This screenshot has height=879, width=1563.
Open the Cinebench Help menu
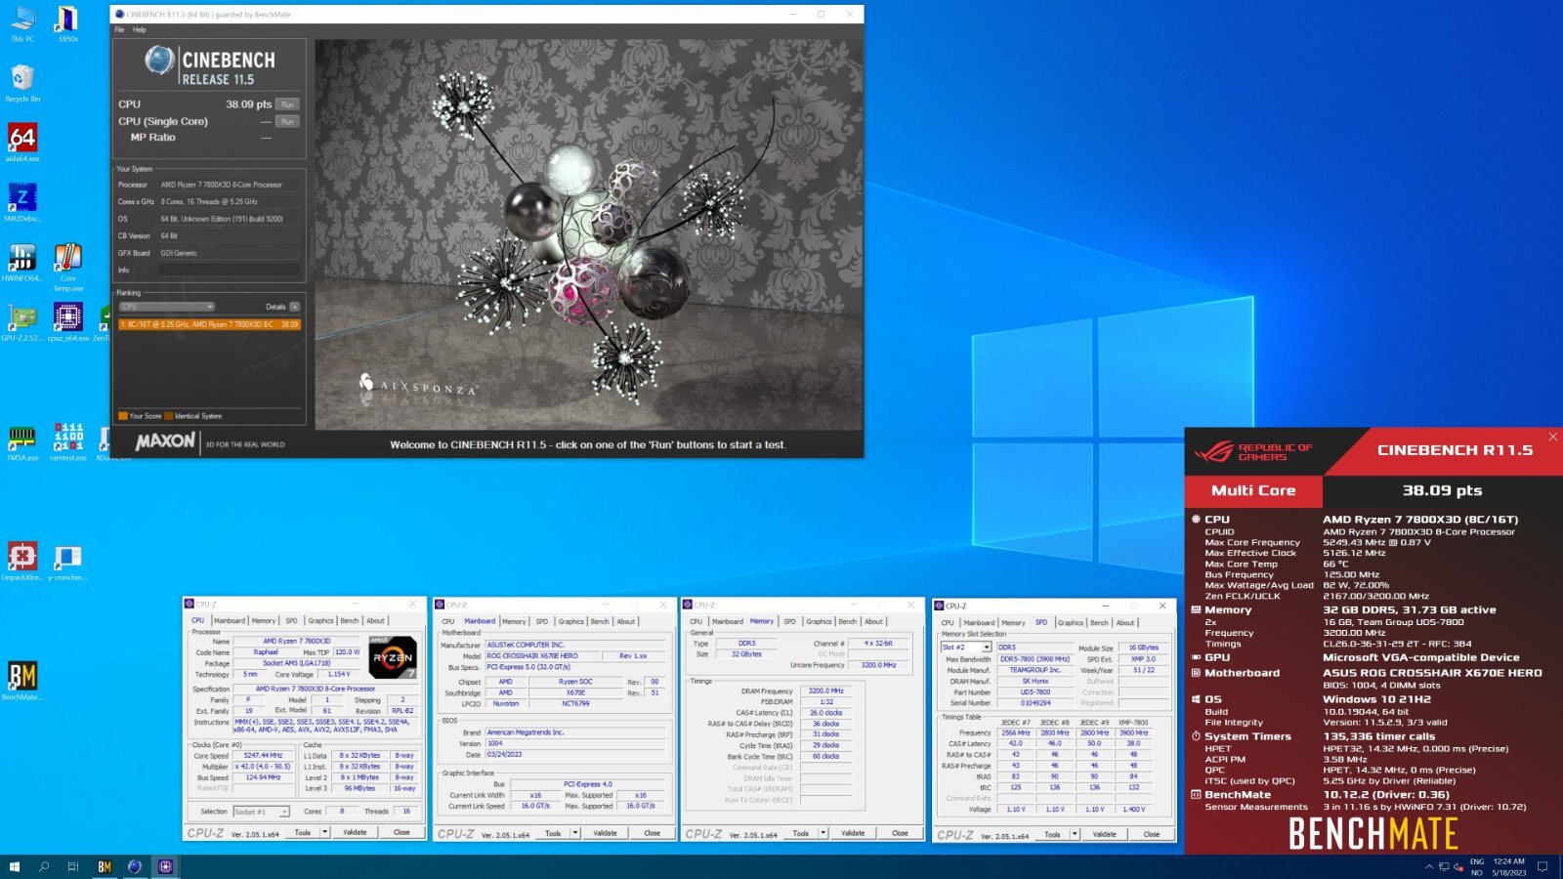[140, 29]
